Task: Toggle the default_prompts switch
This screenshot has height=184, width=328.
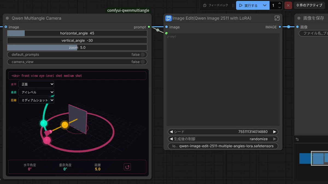Action: [77, 55]
